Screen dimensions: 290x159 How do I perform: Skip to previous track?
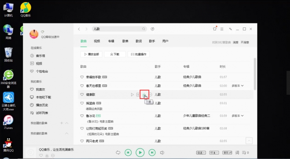[128, 152]
